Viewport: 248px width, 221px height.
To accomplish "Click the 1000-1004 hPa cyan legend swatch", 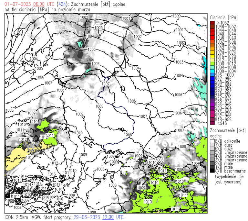I will coord(212,71).
